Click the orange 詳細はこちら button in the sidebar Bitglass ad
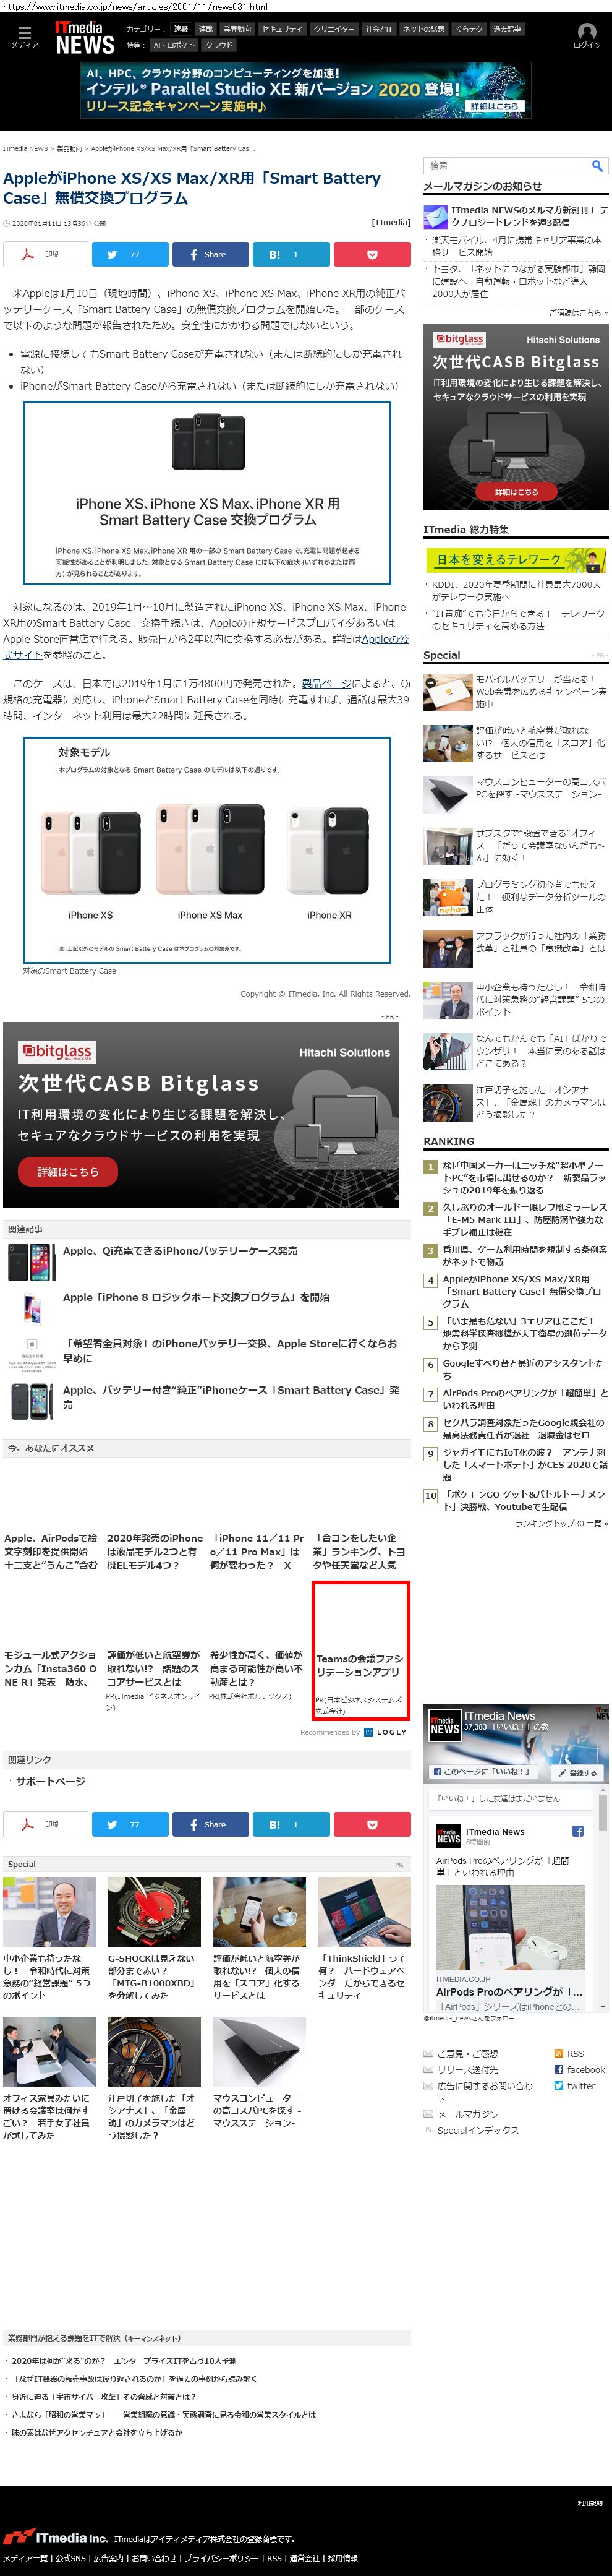This screenshot has width=612, height=2576. click(x=516, y=491)
